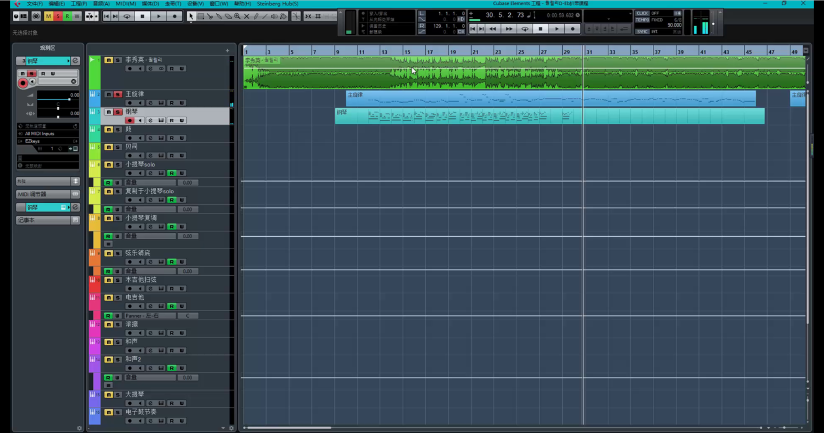Go to previous marker in main toolbar
The height and width of the screenshot is (433, 824).
106,16
